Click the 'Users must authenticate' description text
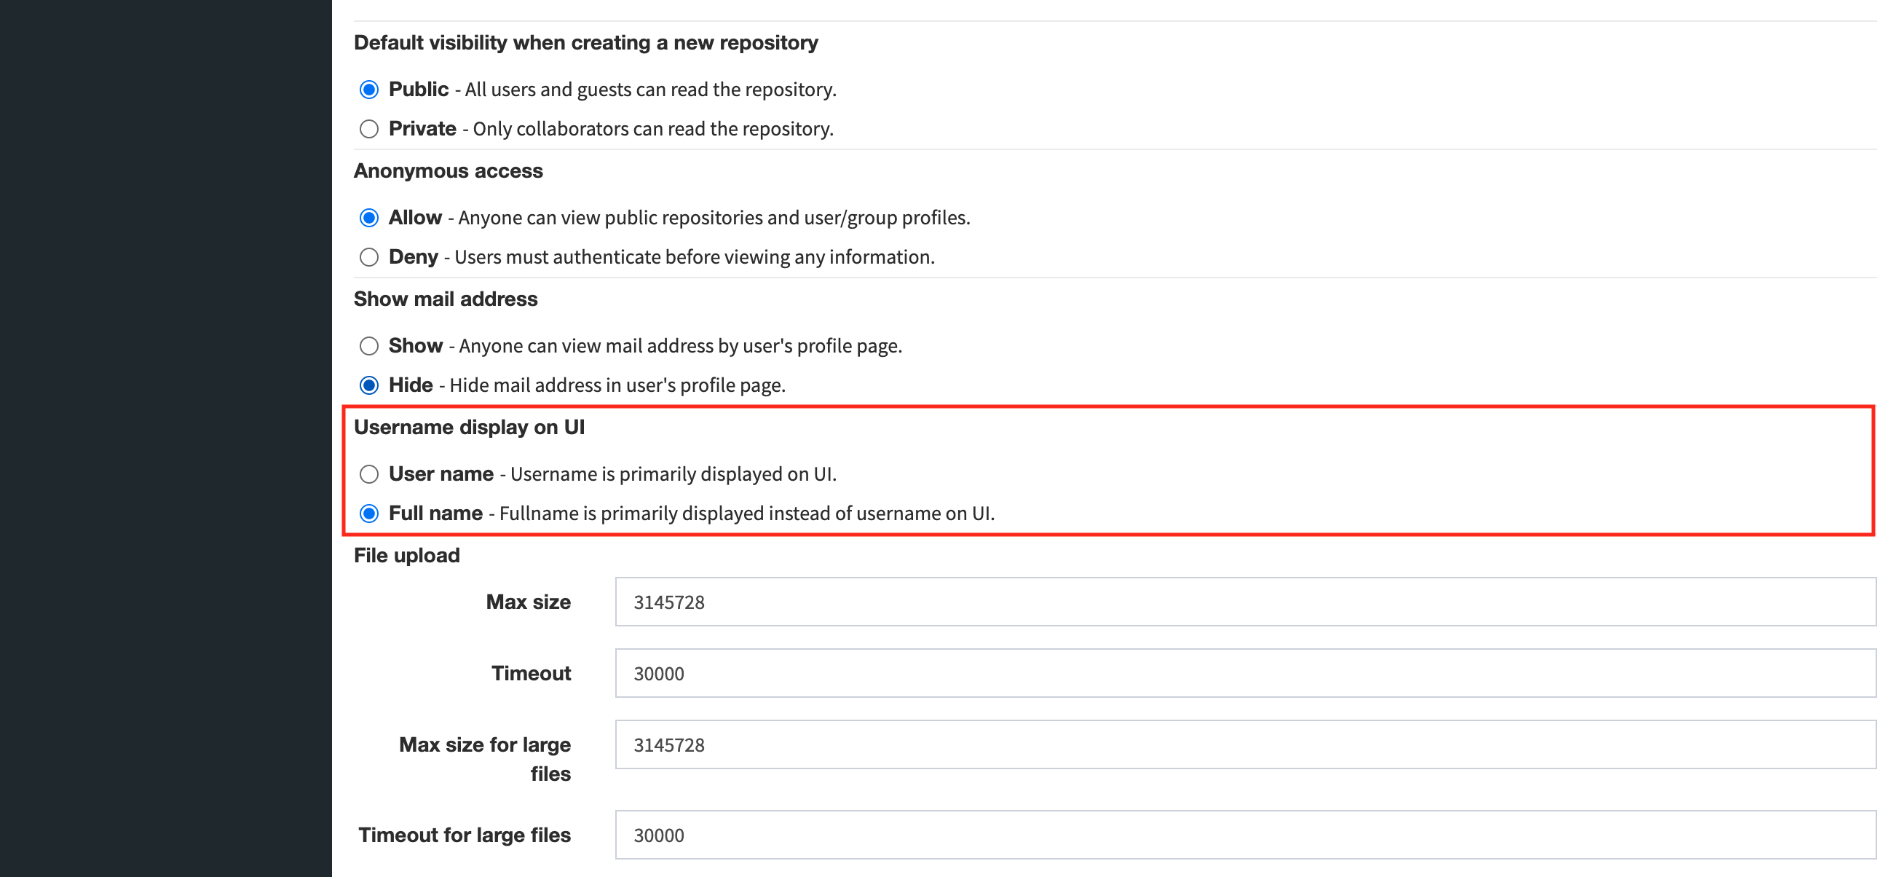Image resolution: width=1896 pixels, height=877 pixels. tap(693, 257)
